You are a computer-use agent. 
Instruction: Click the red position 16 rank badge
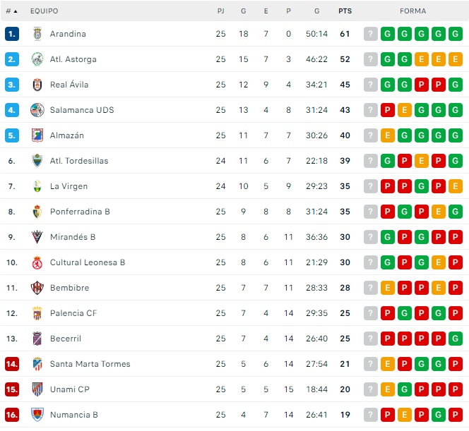pos(12,415)
